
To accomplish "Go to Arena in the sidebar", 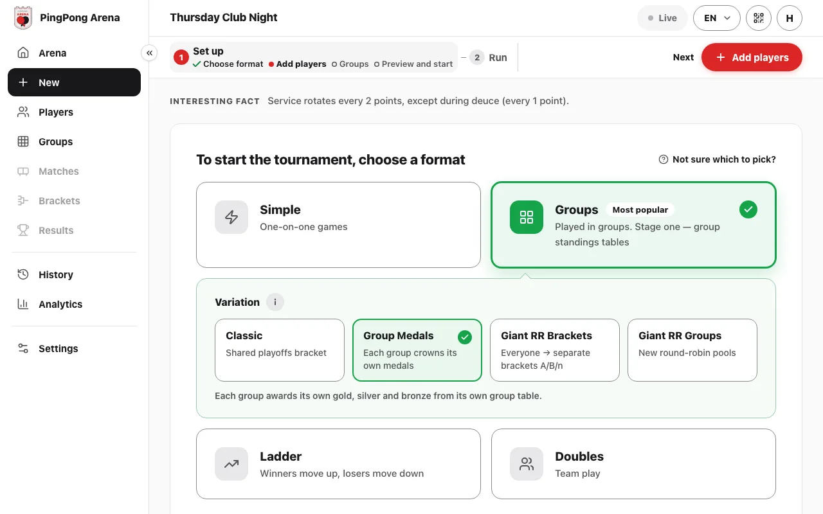I will pyautogui.click(x=74, y=53).
